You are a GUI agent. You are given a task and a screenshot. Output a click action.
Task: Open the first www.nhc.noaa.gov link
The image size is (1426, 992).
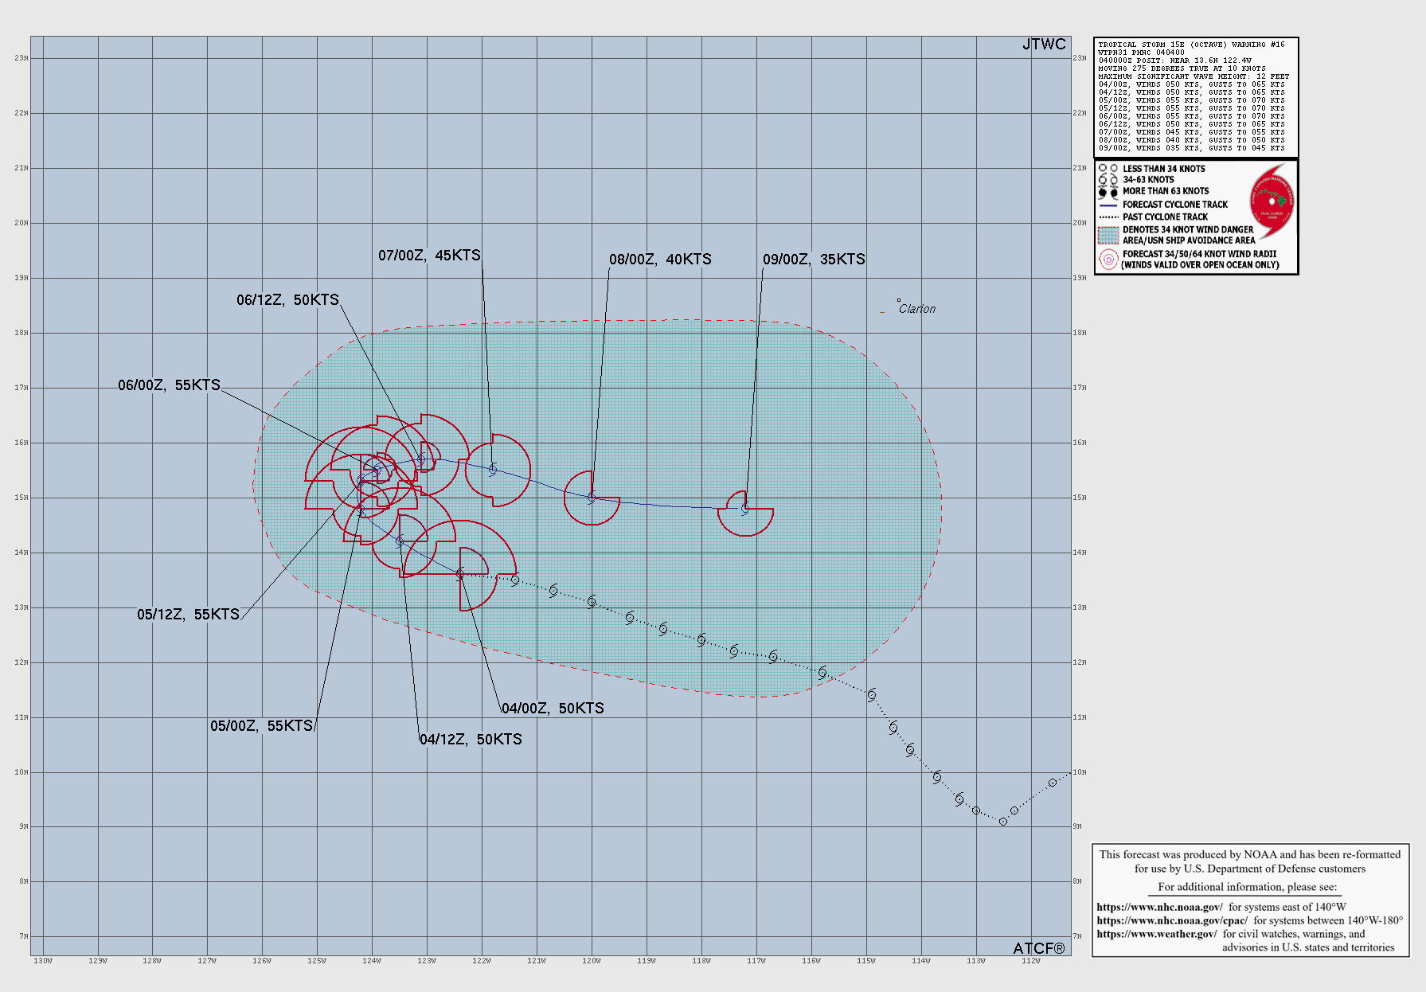(1159, 907)
